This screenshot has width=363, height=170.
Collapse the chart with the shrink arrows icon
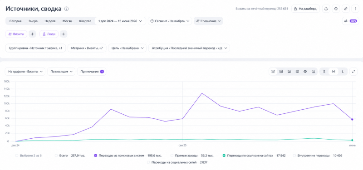[353, 72]
